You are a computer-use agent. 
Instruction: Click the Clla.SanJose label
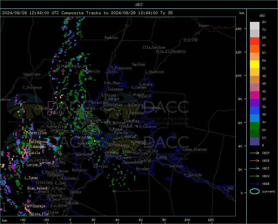[x=154, y=47]
